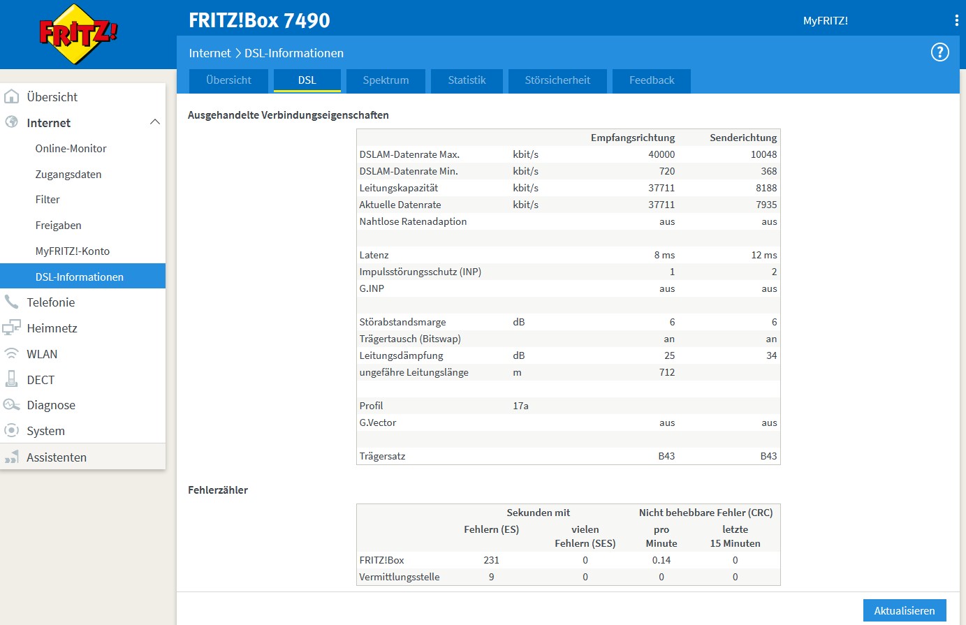The height and width of the screenshot is (625, 966).
Task: Open the Spektrum tab
Action: click(386, 80)
